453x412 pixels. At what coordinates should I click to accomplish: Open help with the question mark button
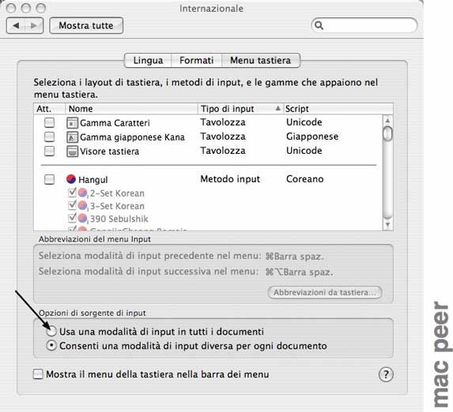click(386, 374)
